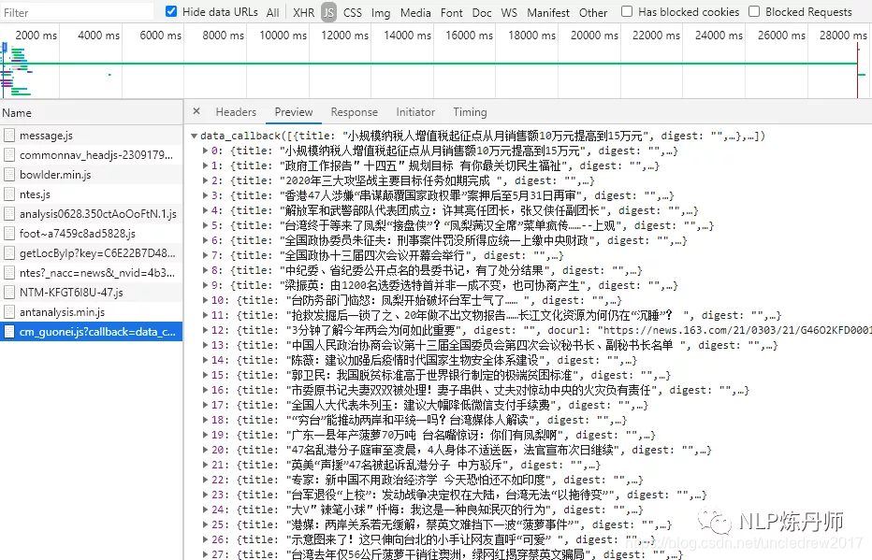Select the ntes.js request

click(91, 194)
